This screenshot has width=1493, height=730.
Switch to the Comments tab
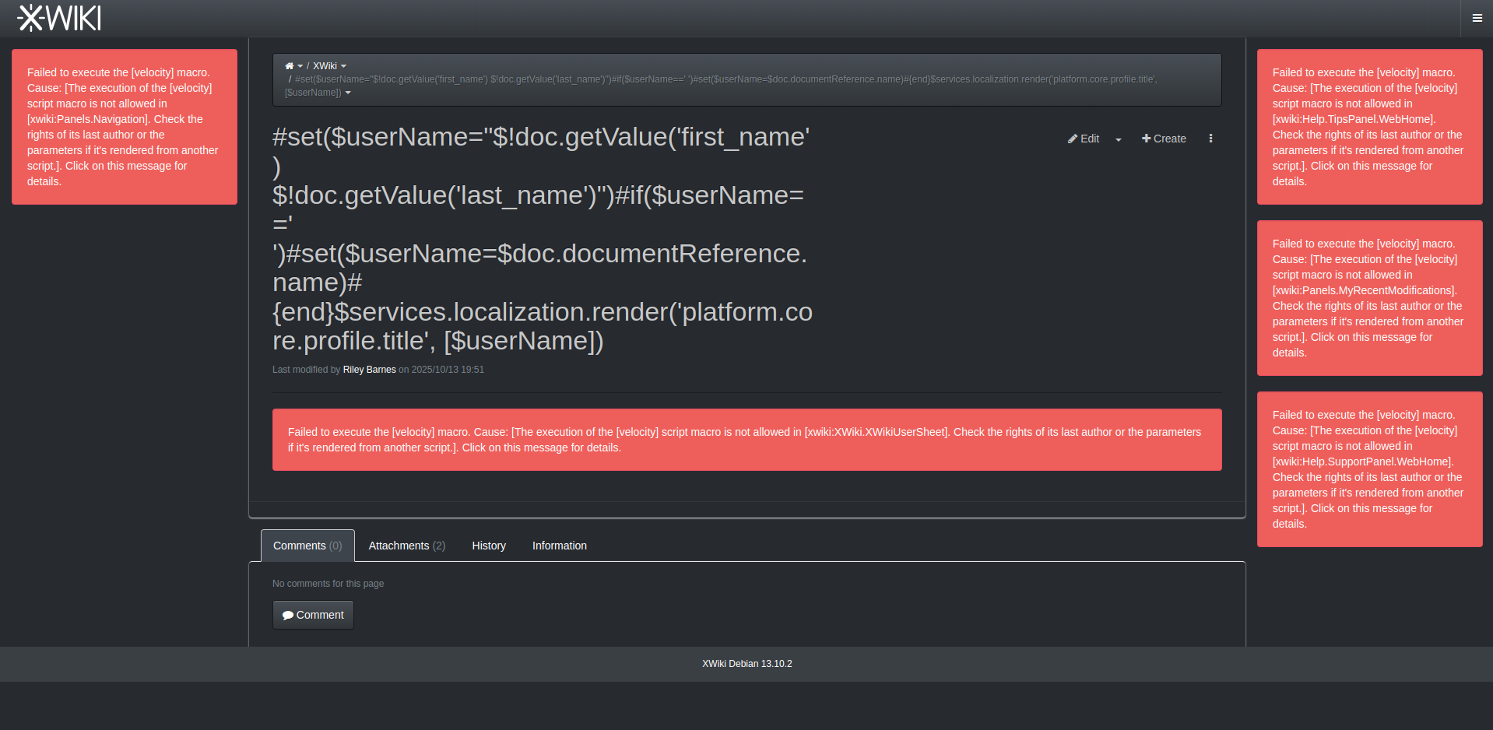[x=307, y=546]
